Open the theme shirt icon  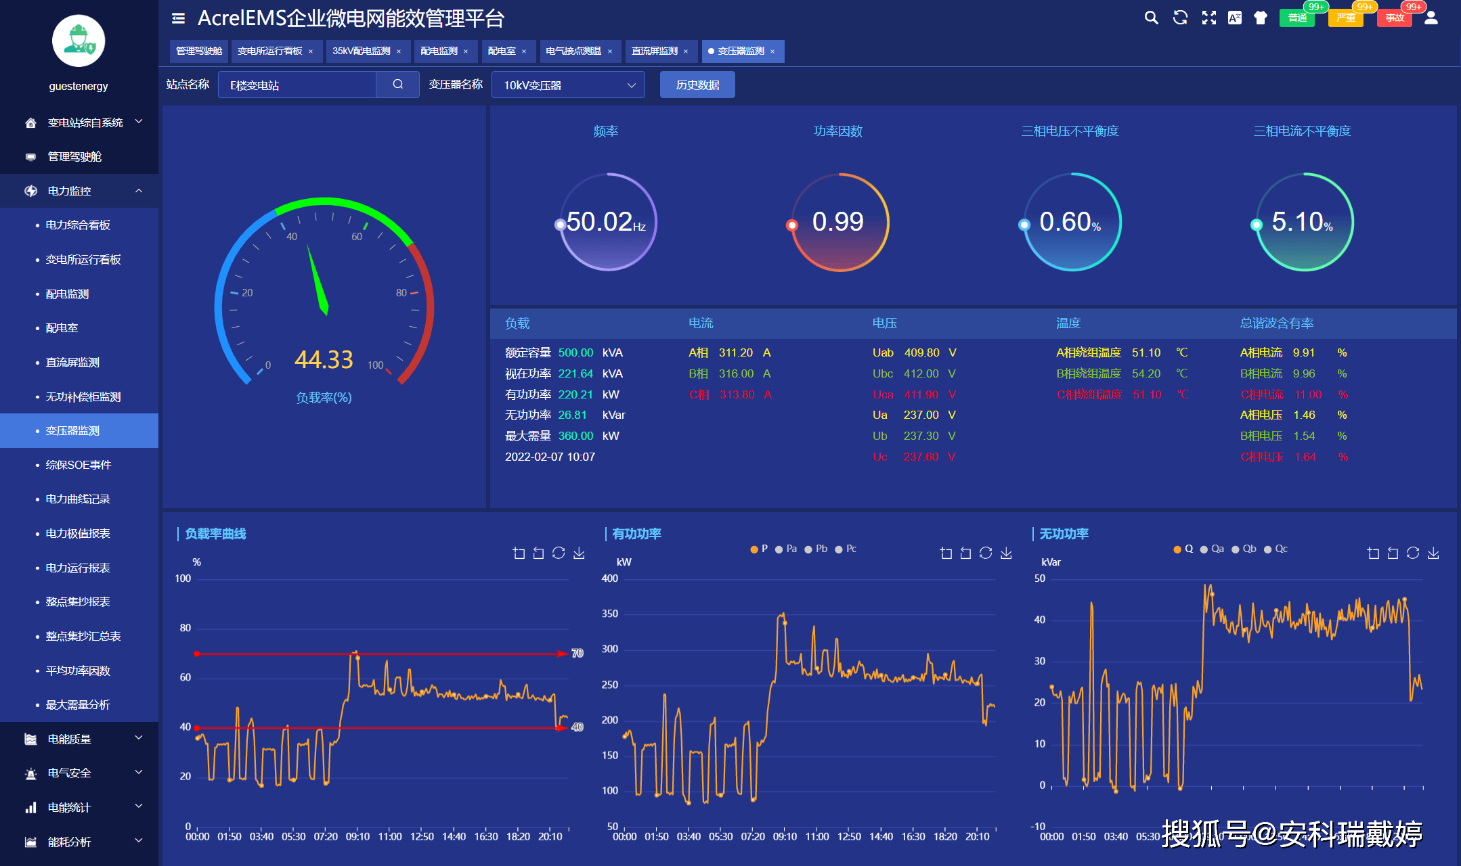point(1261,18)
